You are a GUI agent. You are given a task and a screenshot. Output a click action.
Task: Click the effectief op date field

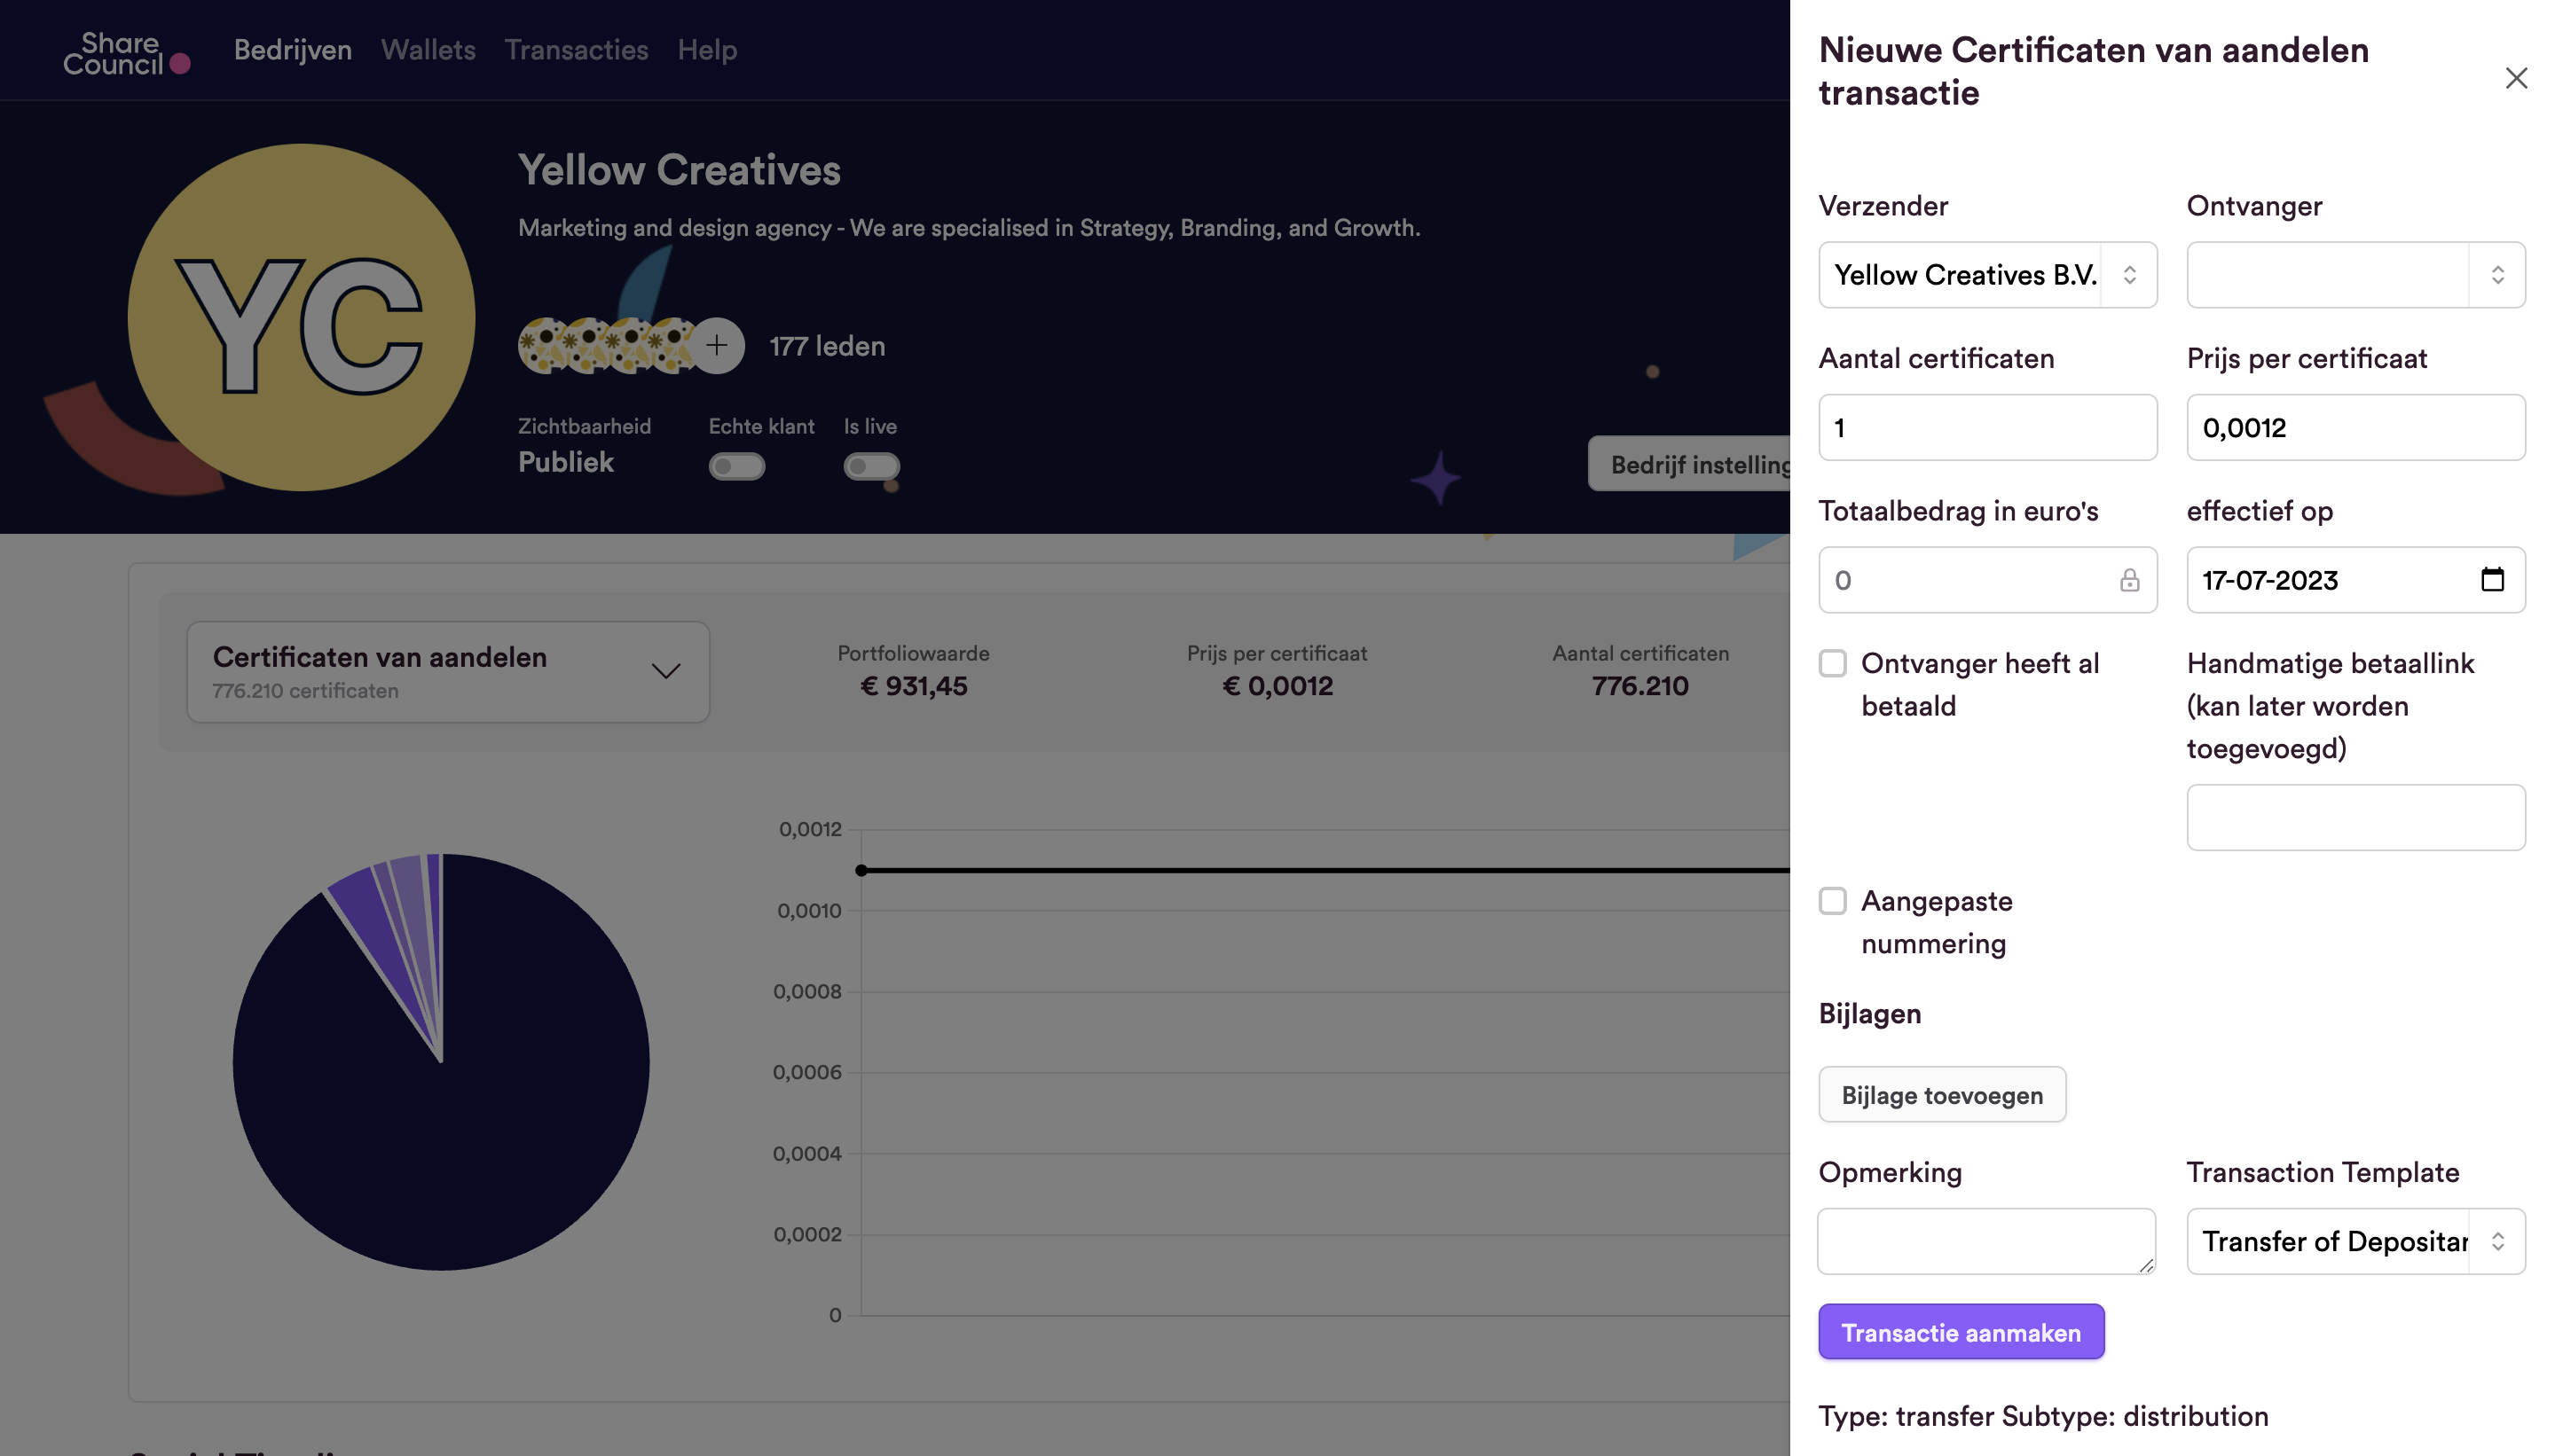click(x=2356, y=580)
